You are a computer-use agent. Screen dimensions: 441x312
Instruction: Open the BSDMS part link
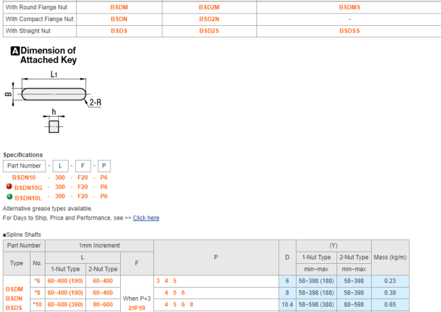[349, 6]
